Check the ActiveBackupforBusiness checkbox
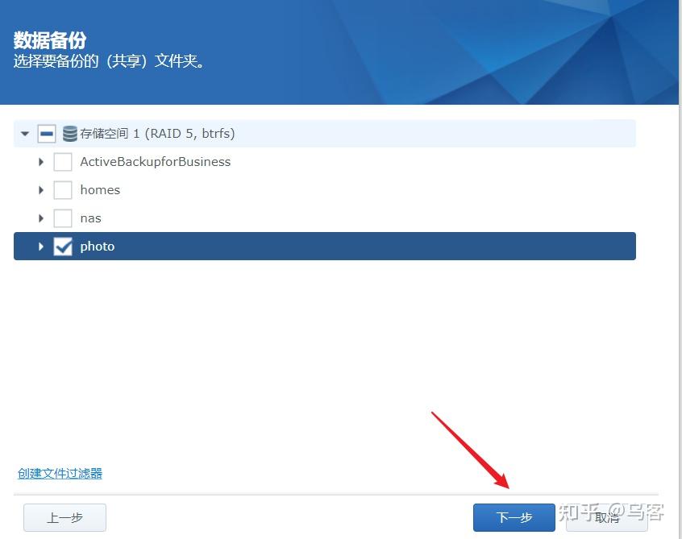 [63, 161]
